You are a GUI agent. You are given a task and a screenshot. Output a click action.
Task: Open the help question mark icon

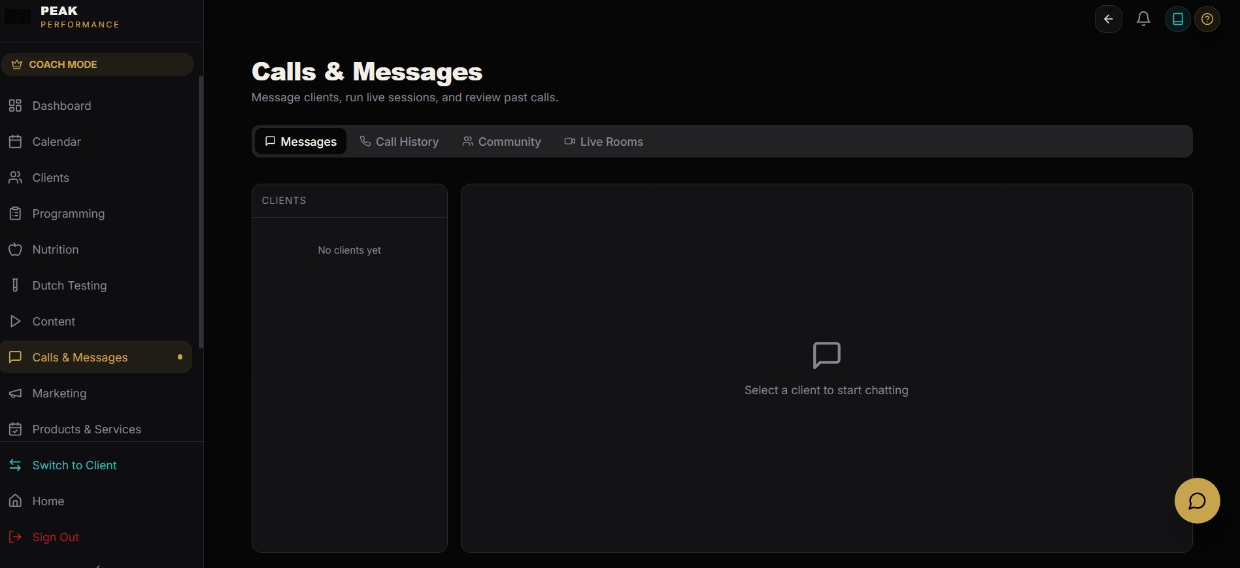pyautogui.click(x=1207, y=19)
